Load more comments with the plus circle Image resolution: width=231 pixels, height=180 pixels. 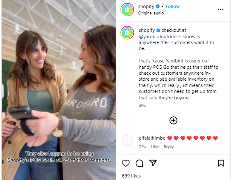click(174, 121)
